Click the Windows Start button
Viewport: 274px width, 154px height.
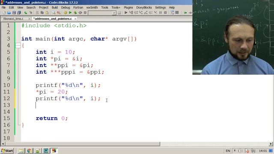[7, 151]
